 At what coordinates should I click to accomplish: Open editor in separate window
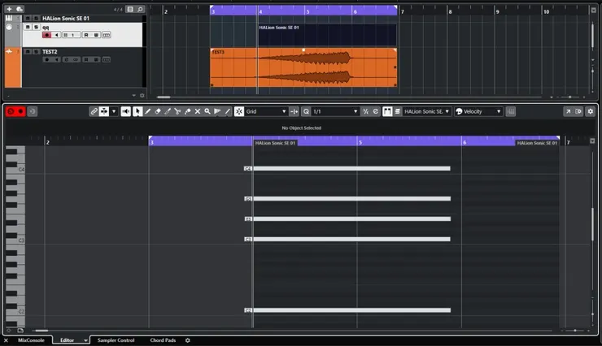coord(568,111)
